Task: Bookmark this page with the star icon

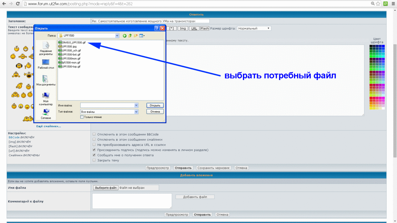Action: click(378, 4)
